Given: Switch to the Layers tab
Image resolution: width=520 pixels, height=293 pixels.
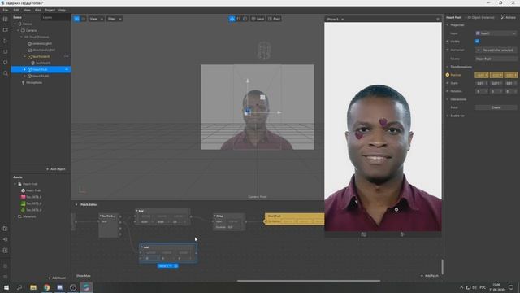Looking at the screenshot, I should coord(47,17).
